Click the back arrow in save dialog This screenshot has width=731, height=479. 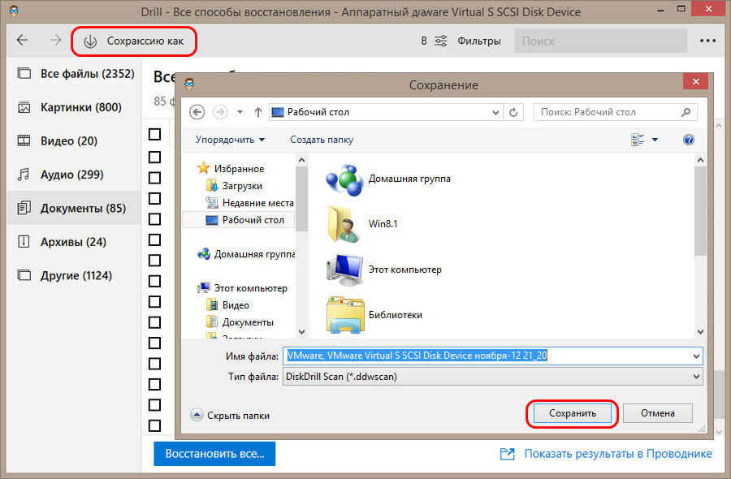pyautogui.click(x=197, y=112)
